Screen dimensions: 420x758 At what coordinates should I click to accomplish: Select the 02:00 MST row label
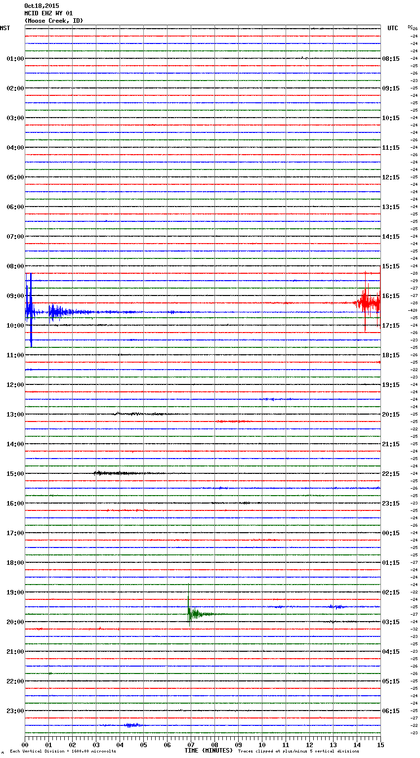pyautogui.click(x=15, y=88)
